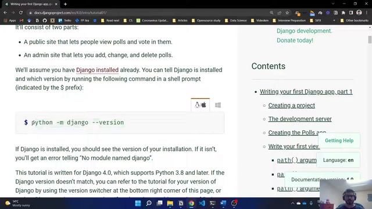The height and width of the screenshot is (209, 372).
Task: Open the zoom magnifier icon in address bar
Action: click(271, 13)
